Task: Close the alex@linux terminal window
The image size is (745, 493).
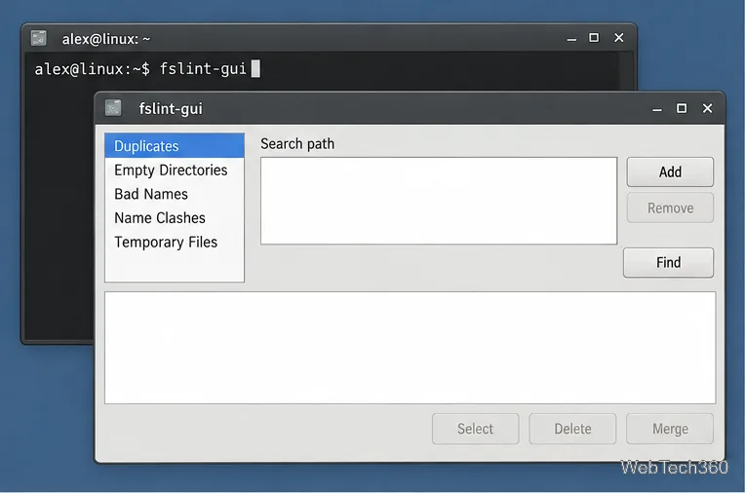Action: pos(618,38)
